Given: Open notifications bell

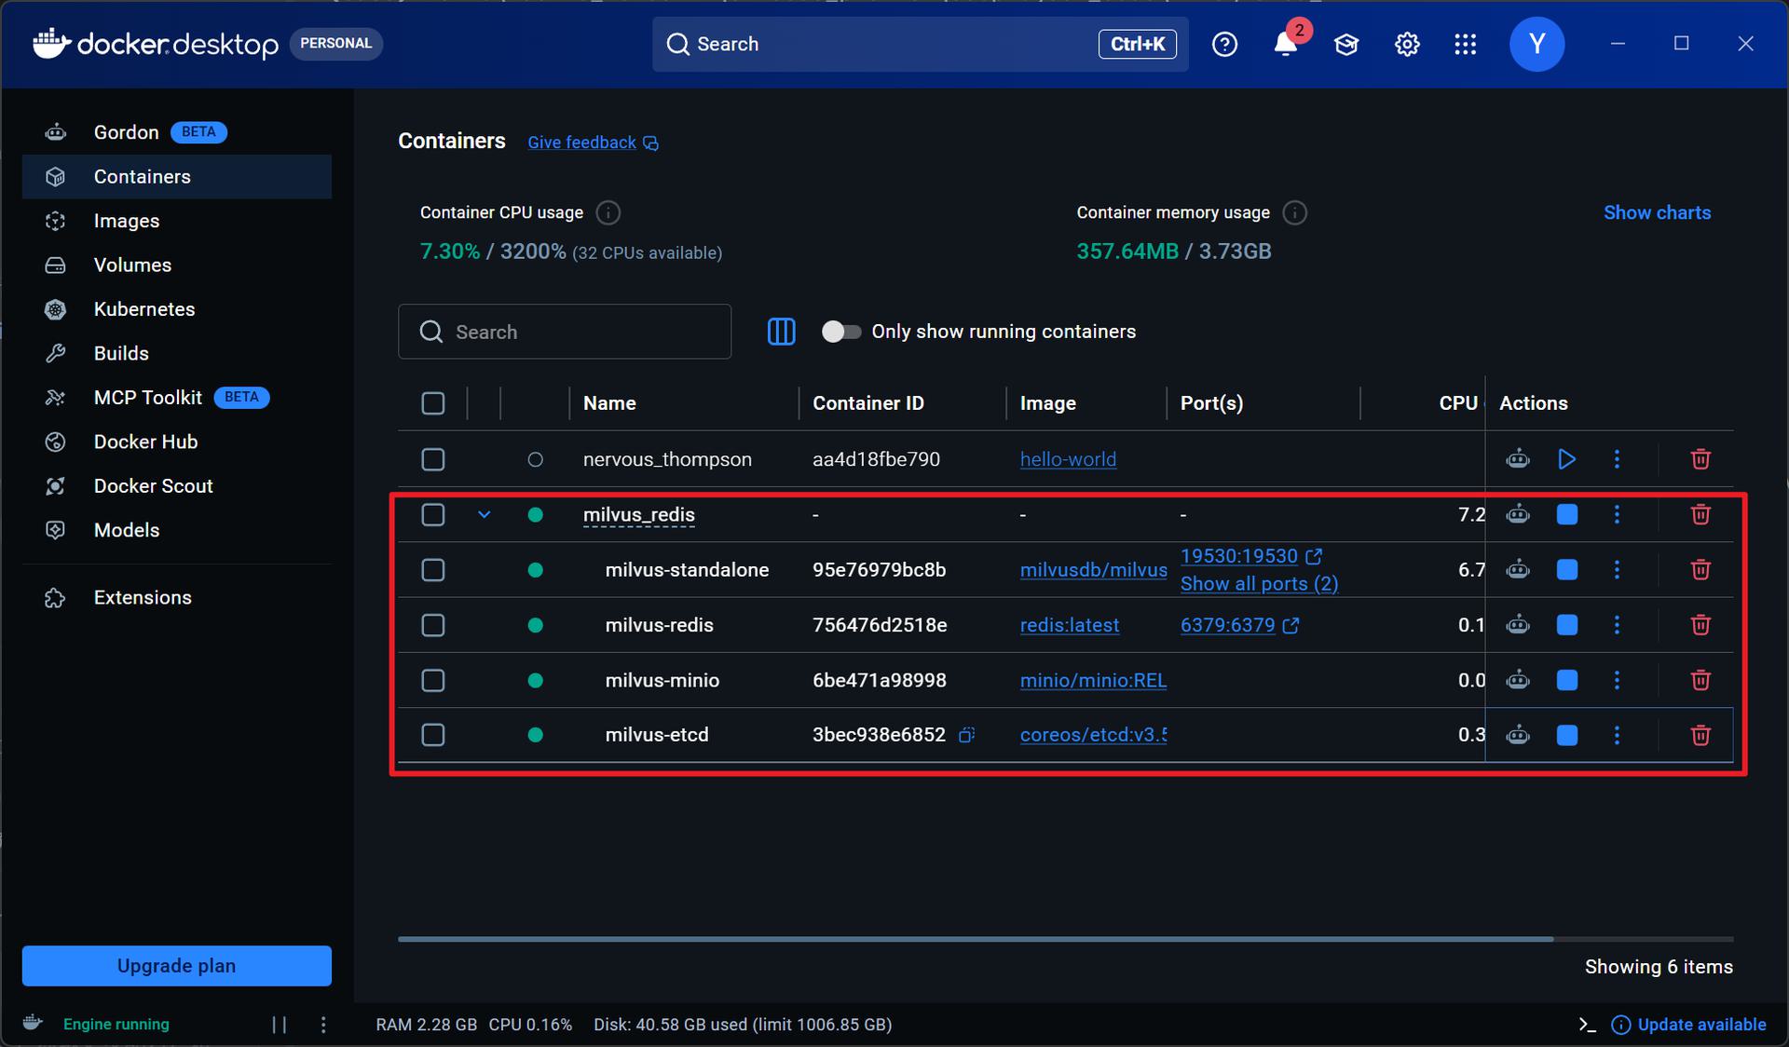Looking at the screenshot, I should (x=1286, y=44).
